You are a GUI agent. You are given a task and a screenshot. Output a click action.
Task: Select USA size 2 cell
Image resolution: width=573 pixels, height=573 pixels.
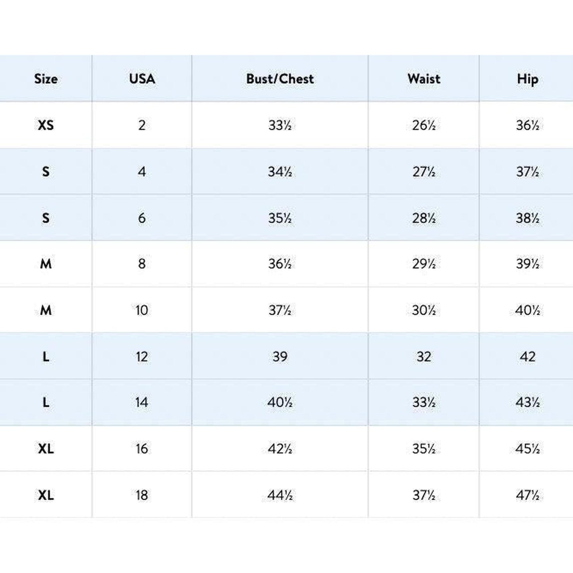pyautogui.click(x=142, y=125)
